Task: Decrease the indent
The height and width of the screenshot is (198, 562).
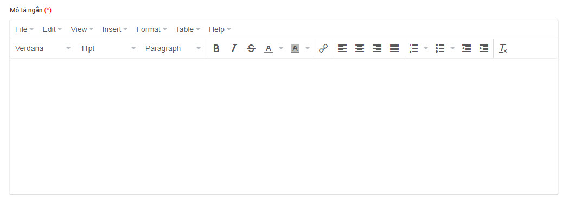Action: point(467,48)
